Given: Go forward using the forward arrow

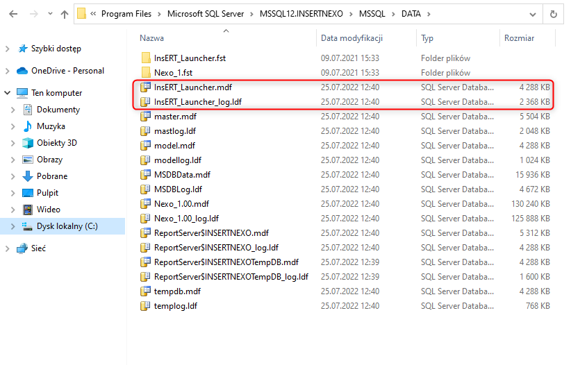Looking at the screenshot, I should click(33, 14).
